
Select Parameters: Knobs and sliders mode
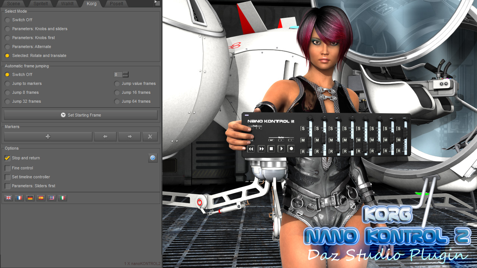point(36,29)
